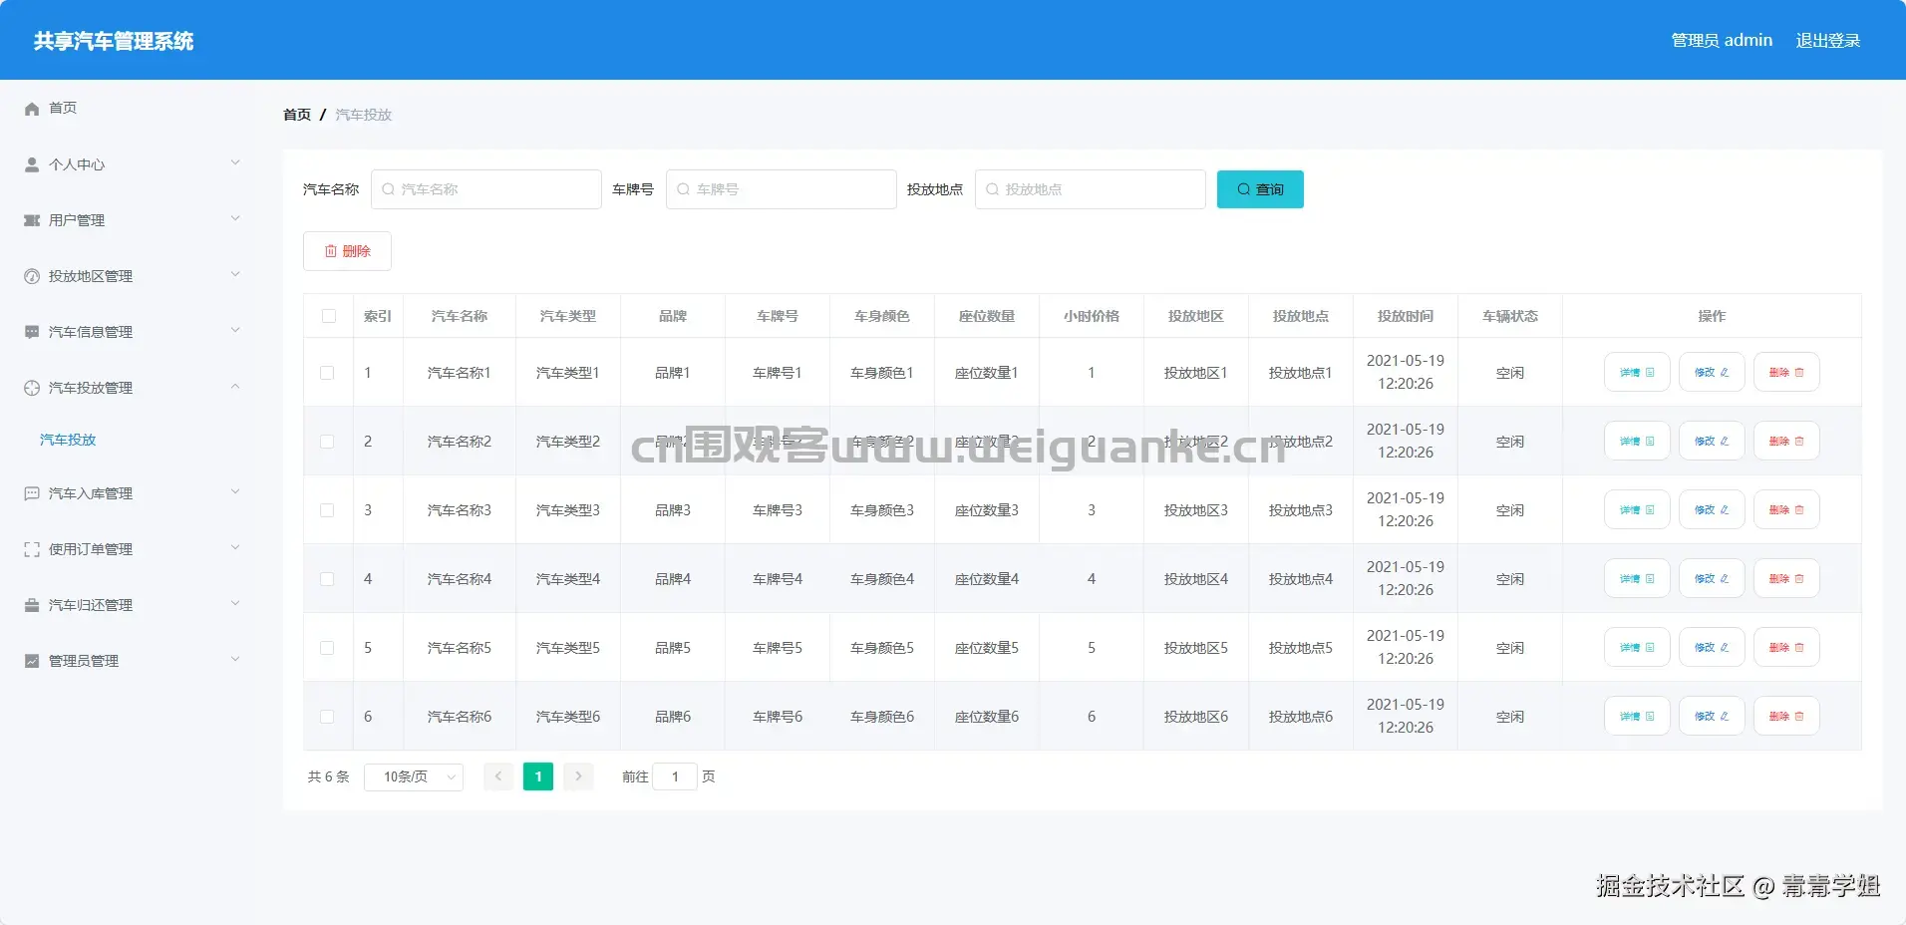Click the 用户管理 sidebar icon
The image size is (1906, 925).
click(32, 220)
